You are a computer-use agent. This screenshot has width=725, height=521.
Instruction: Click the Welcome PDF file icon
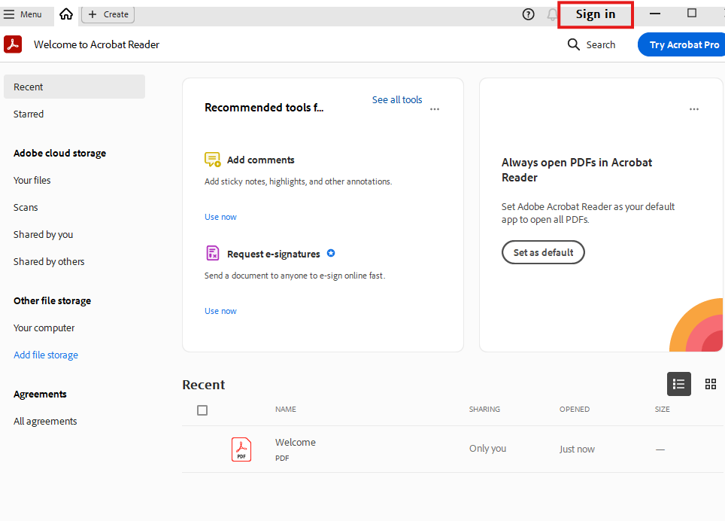(241, 449)
